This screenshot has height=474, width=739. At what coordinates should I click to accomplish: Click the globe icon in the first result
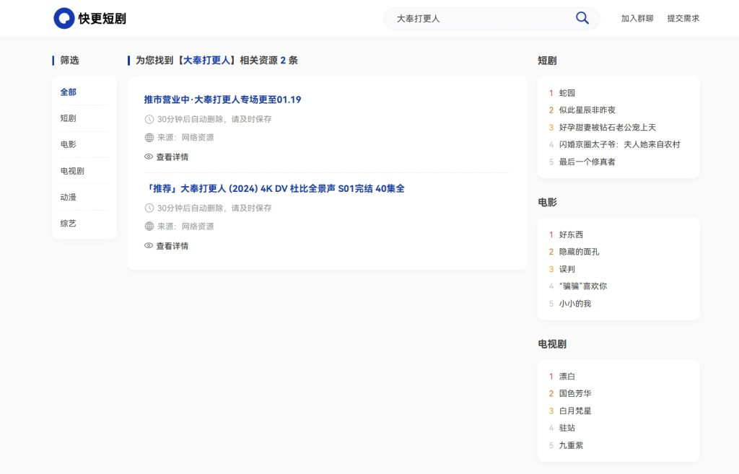coord(149,137)
